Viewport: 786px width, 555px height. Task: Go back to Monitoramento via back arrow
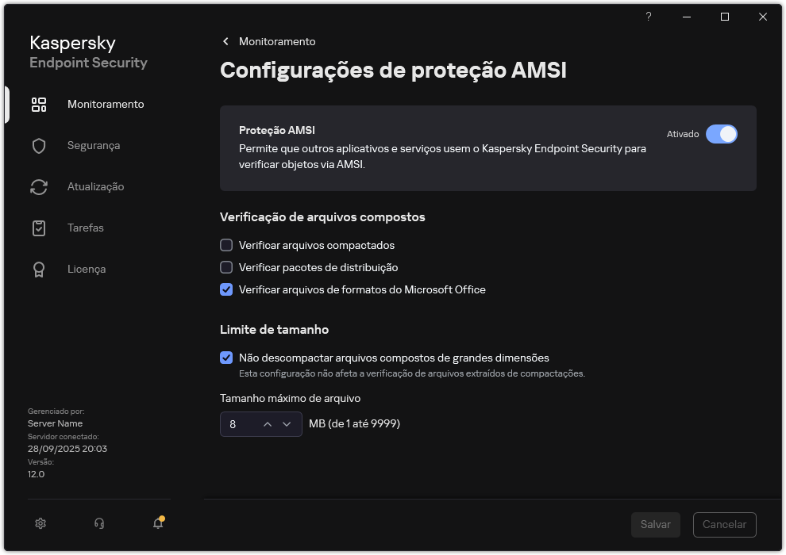pos(225,41)
